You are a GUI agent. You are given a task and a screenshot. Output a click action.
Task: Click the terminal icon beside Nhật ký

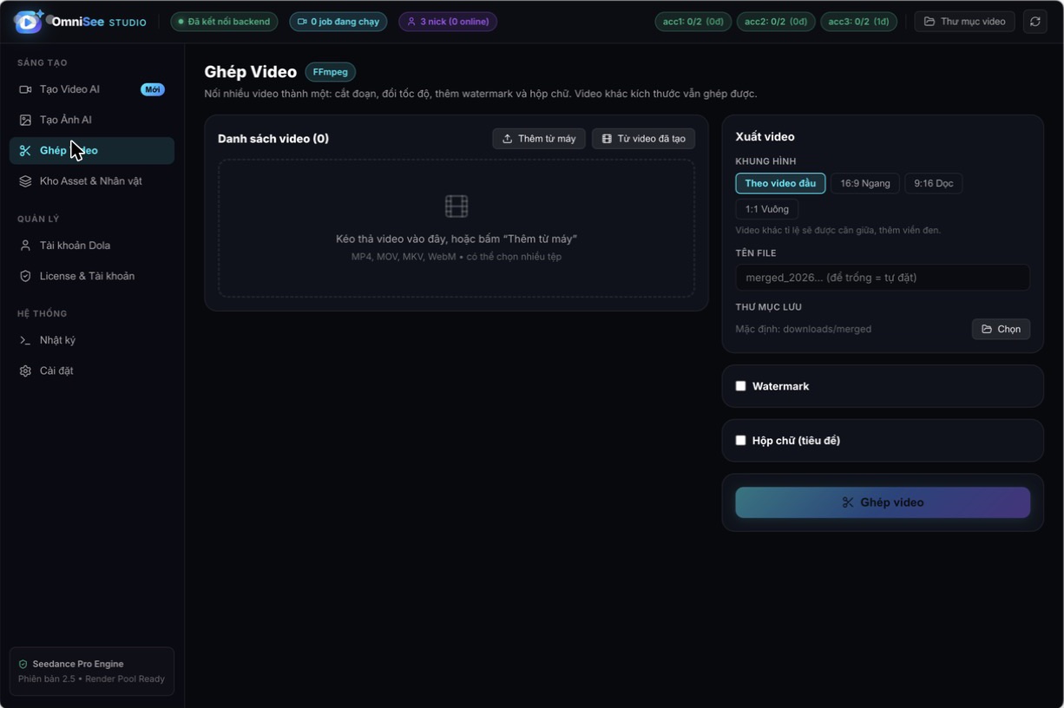coord(25,340)
